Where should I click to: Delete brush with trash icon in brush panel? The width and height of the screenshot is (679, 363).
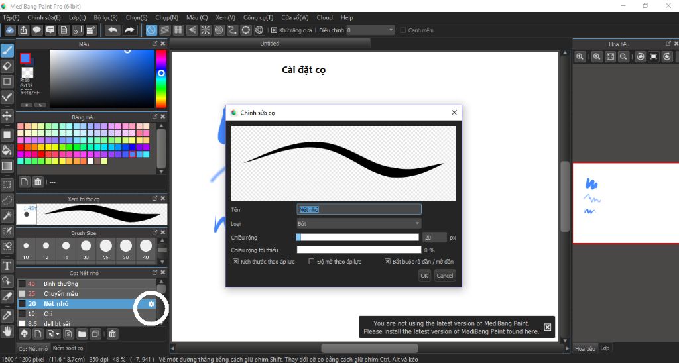tap(112, 334)
